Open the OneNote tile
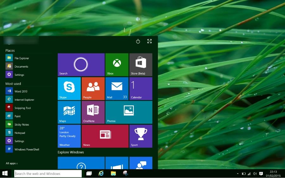 (x=93, y=112)
